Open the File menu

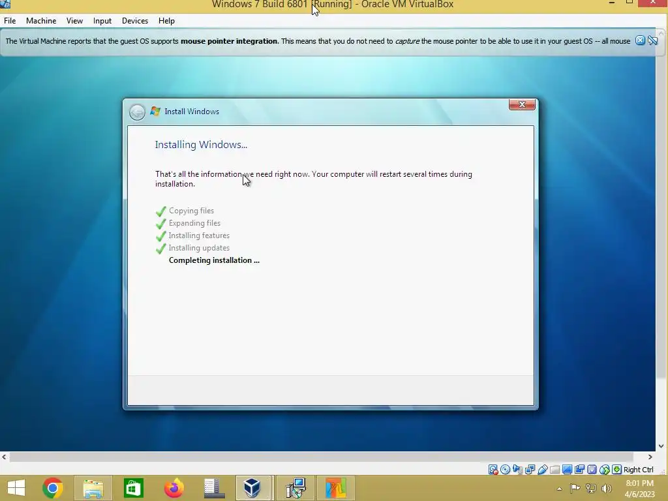coord(10,20)
